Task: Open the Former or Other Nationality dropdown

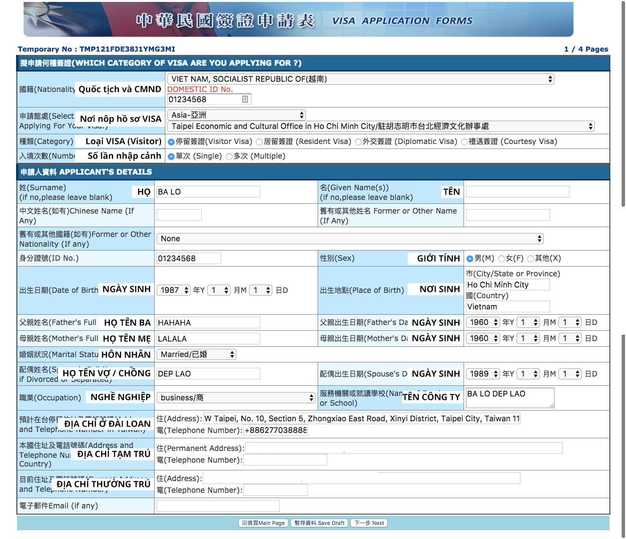Action: (x=350, y=238)
